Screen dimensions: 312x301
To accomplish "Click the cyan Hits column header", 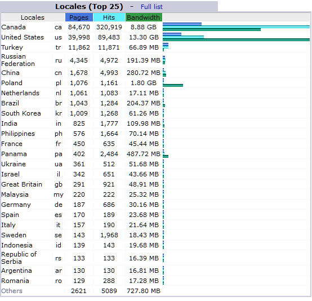I will pos(109,17).
